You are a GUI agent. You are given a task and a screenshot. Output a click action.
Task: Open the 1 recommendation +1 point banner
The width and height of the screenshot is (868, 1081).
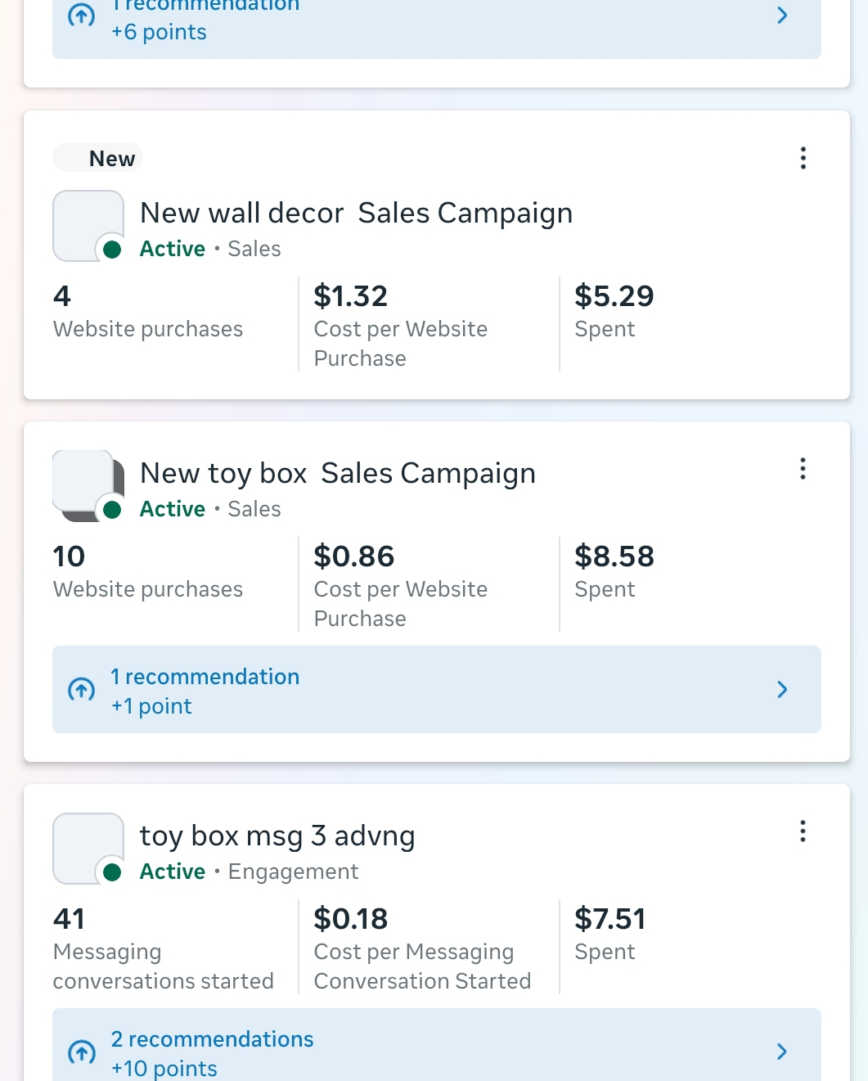[x=436, y=690]
